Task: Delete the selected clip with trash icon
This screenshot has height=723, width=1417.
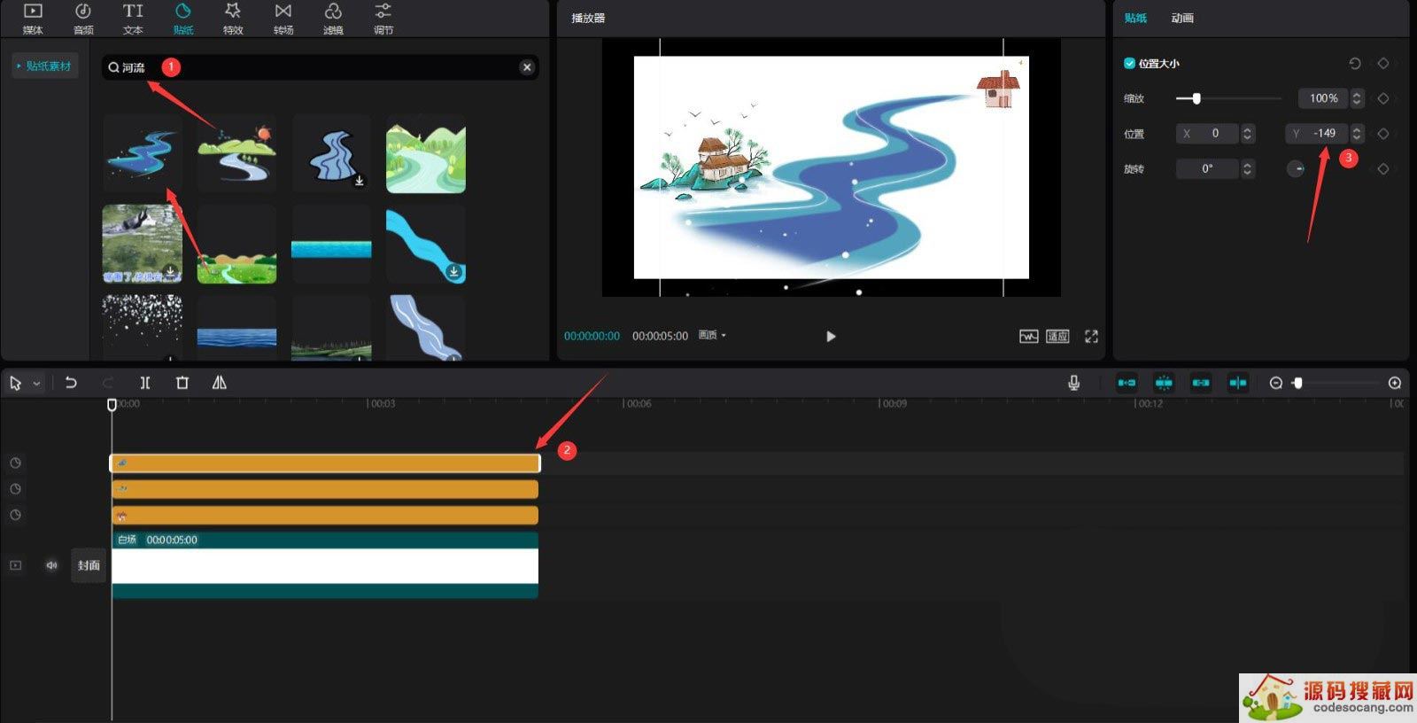Action: [182, 383]
